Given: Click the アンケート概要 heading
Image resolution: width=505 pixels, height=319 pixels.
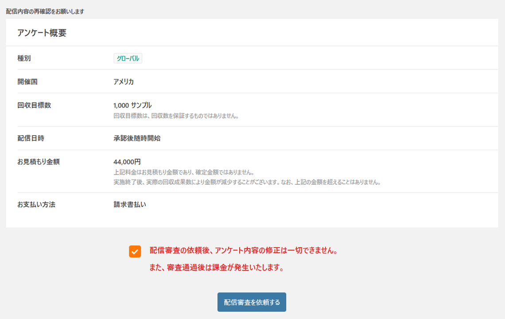Looking at the screenshot, I should [42, 33].
